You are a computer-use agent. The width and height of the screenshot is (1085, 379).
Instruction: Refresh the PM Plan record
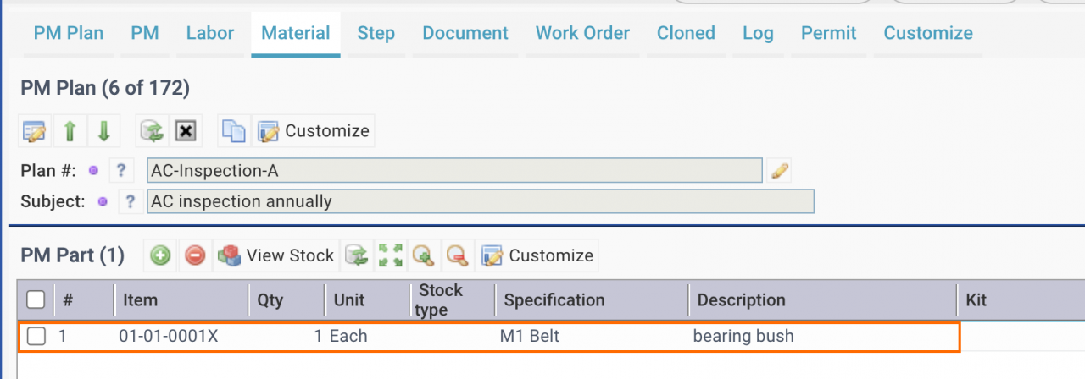pos(152,131)
